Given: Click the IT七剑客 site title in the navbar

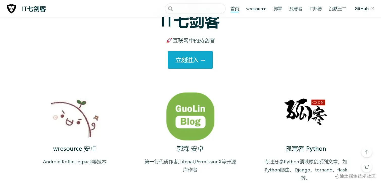Looking at the screenshot, I should 34,9.
